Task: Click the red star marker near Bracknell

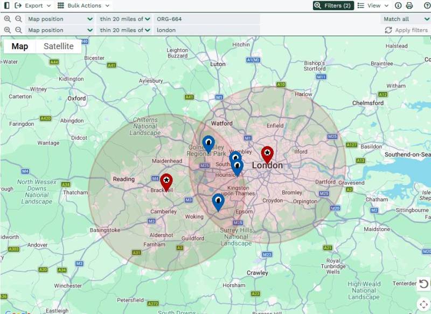Action: (166, 181)
